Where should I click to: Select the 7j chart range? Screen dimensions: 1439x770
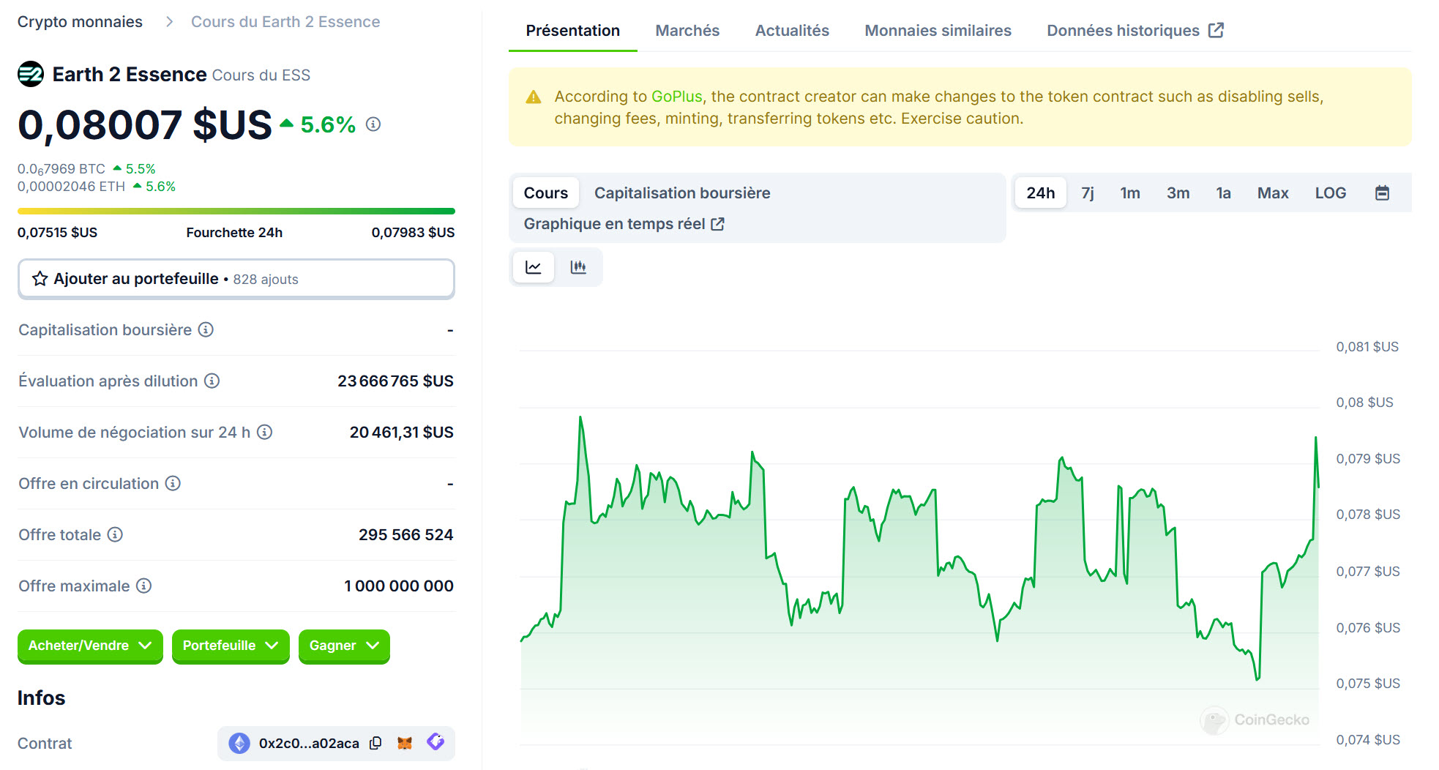tap(1088, 193)
